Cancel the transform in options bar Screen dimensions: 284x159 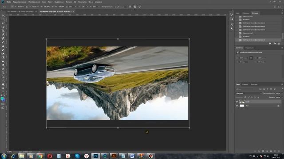[135, 7]
